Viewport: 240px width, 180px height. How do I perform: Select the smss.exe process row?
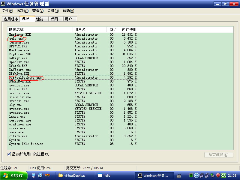pos(73,132)
